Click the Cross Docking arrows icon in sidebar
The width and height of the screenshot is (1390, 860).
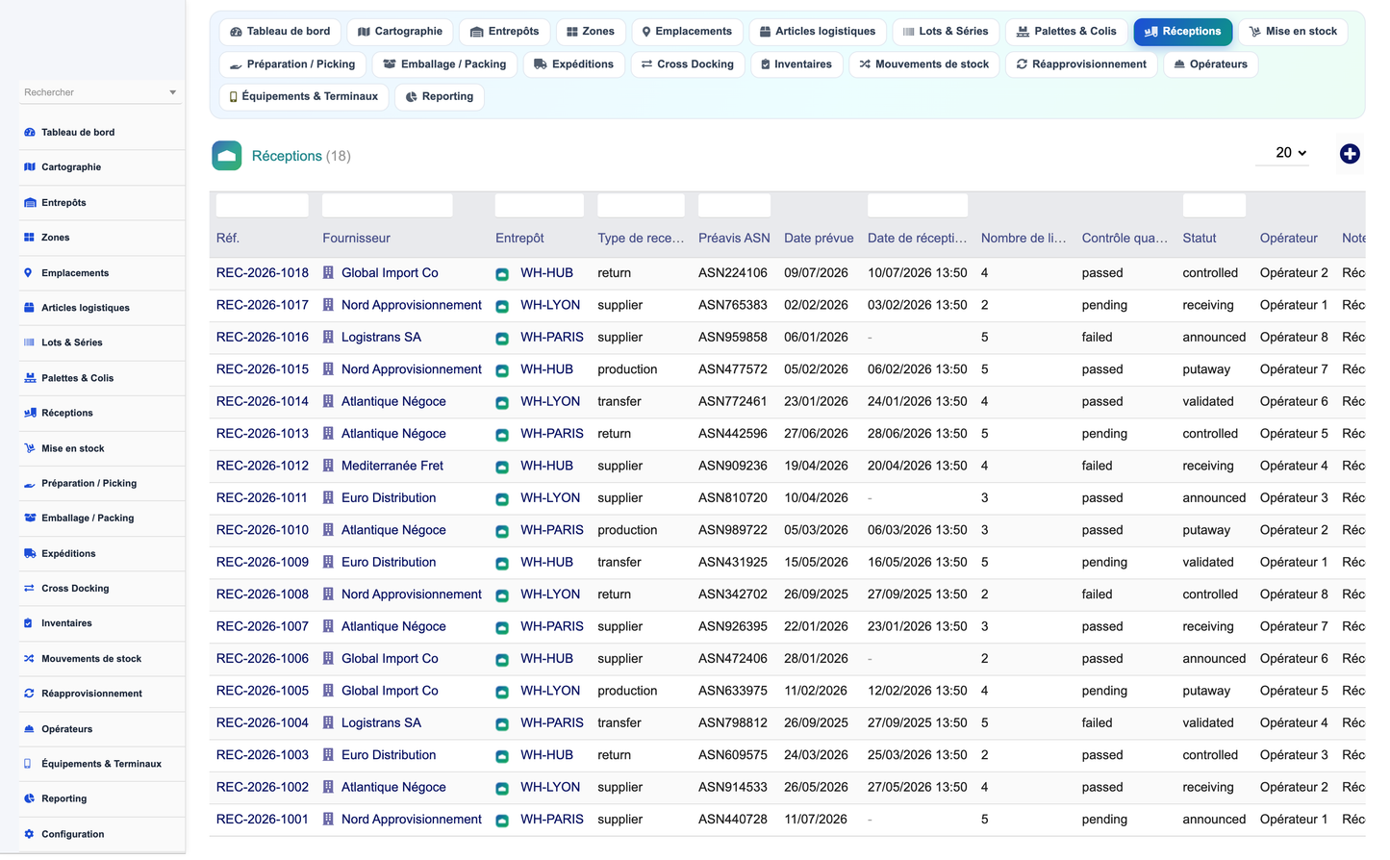tap(29, 589)
